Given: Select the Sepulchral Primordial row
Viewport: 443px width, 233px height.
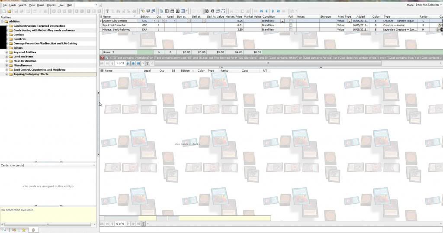Looking at the screenshot, I should coord(271,25).
